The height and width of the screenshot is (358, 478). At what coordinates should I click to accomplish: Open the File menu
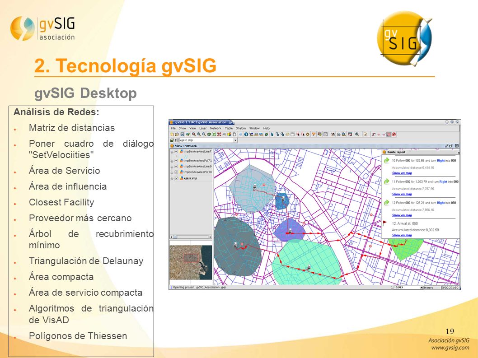pos(173,128)
